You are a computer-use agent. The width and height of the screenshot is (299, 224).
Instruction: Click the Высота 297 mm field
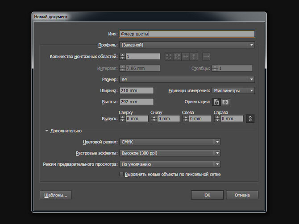137,102
